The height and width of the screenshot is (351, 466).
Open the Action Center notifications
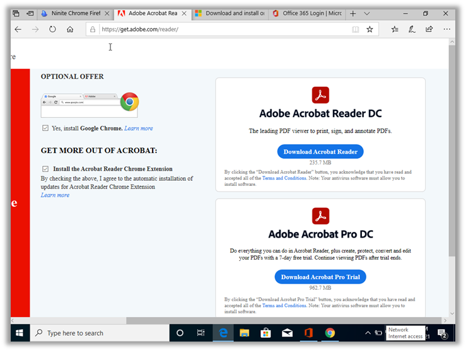tap(443, 333)
